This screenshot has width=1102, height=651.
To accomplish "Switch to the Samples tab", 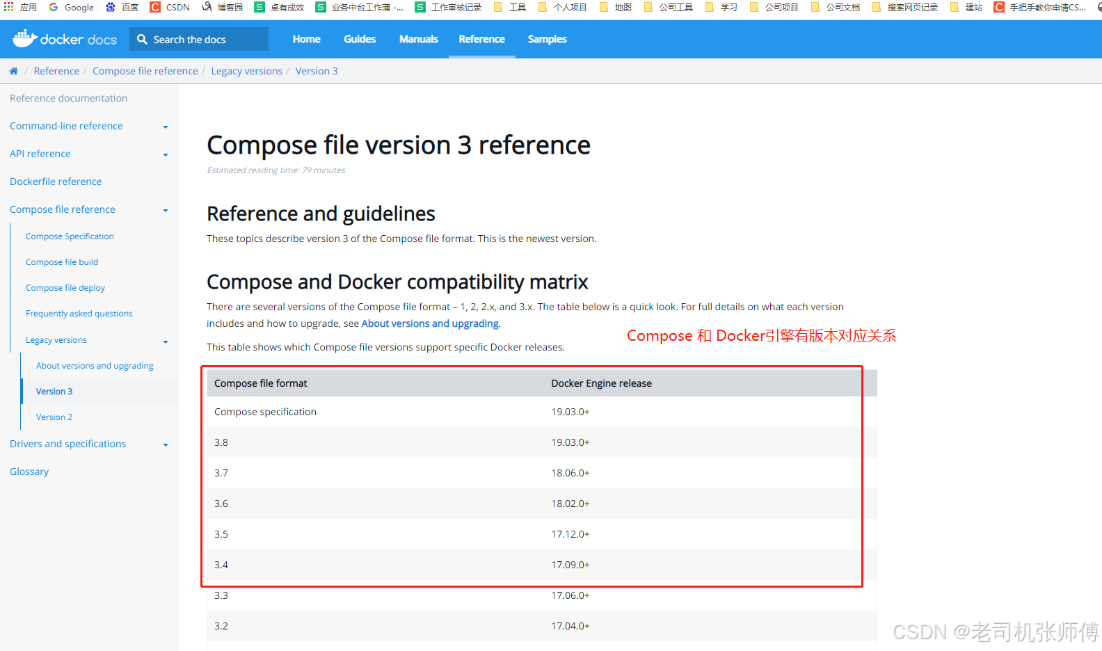I will coord(547,39).
